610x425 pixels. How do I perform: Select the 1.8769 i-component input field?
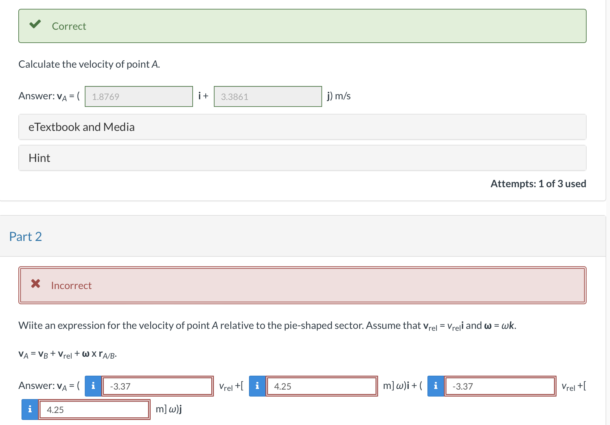[139, 96]
